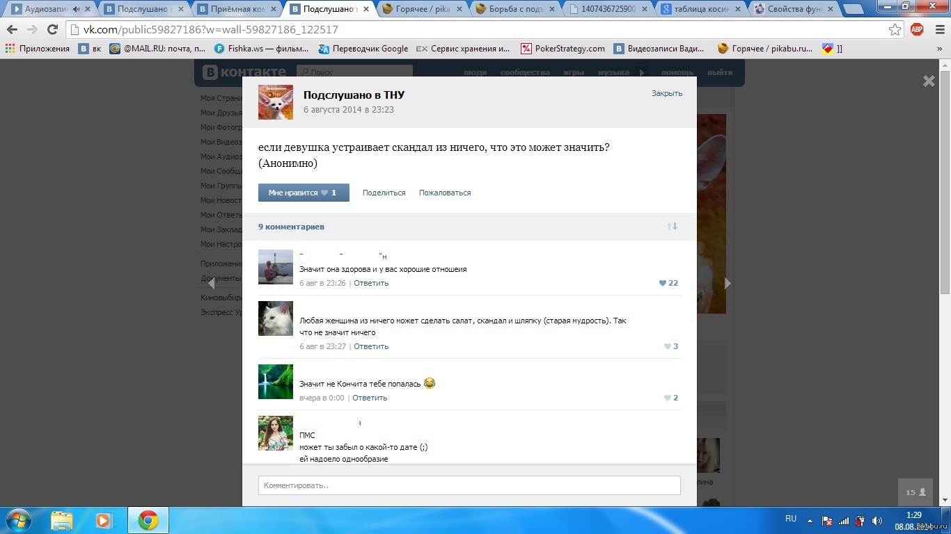
Task: Open the girl in floral dress avatar
Action: pos(276,433)
